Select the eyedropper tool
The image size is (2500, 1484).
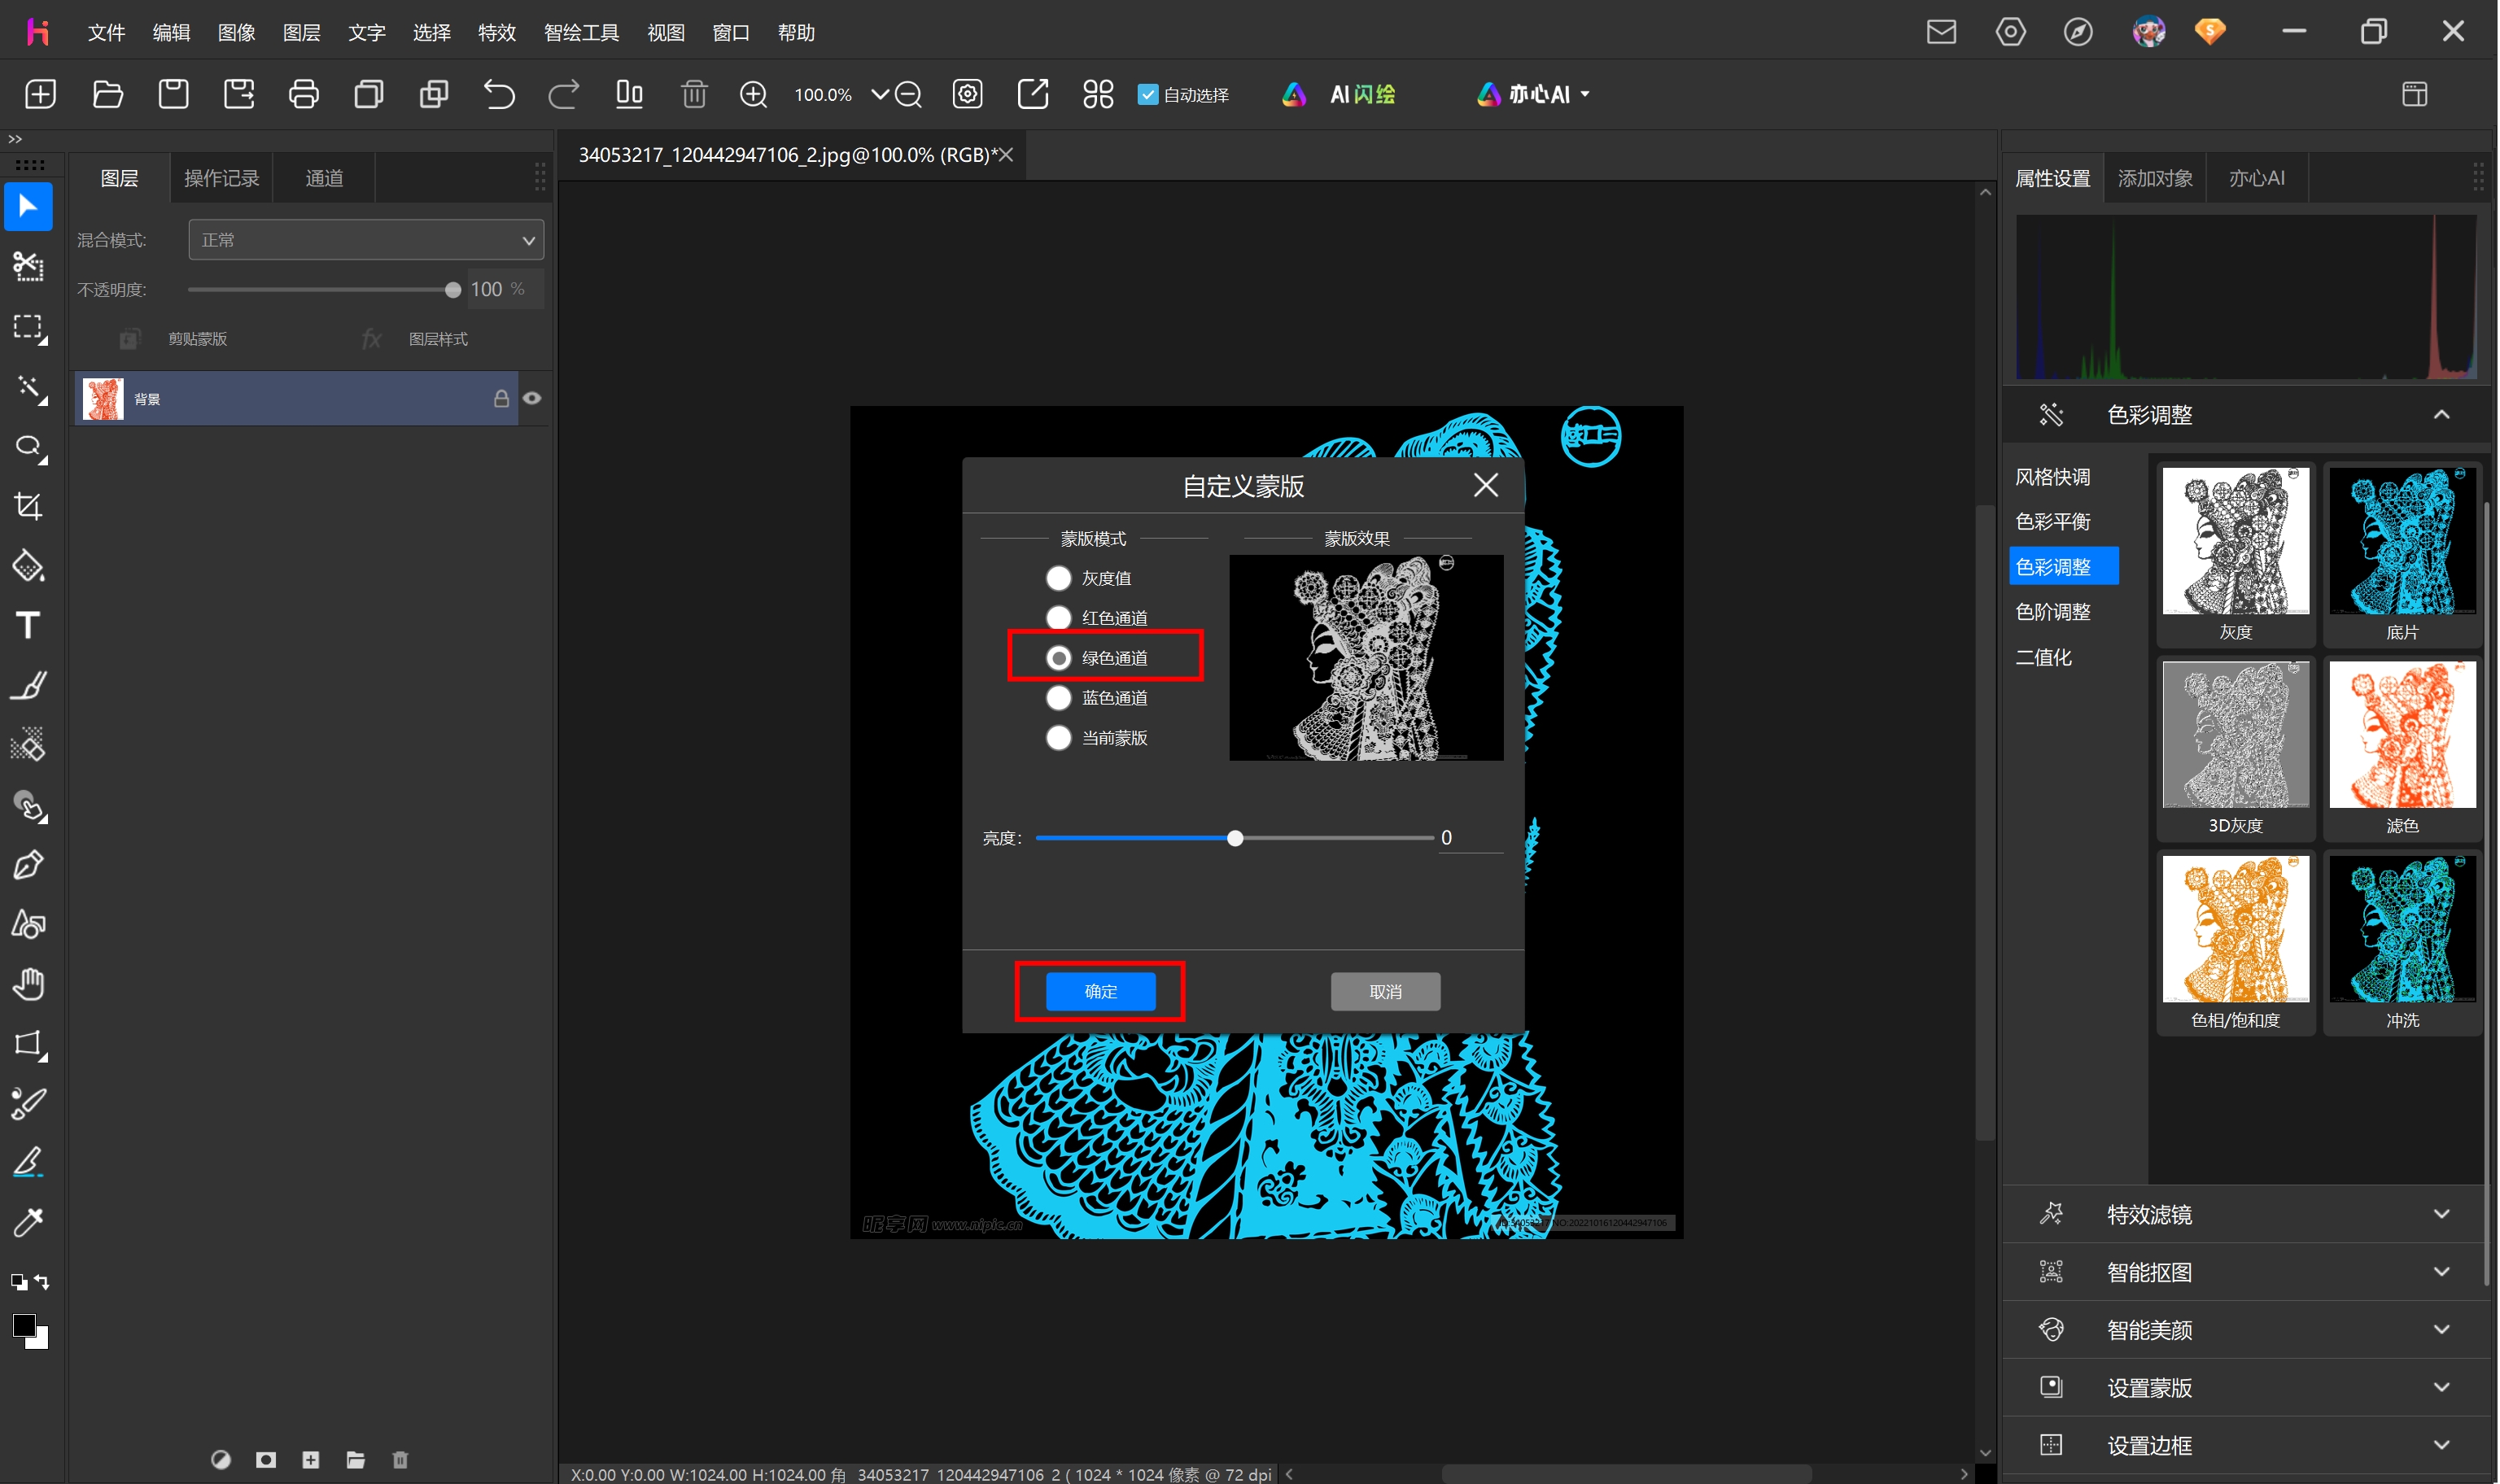[28, 1223]
